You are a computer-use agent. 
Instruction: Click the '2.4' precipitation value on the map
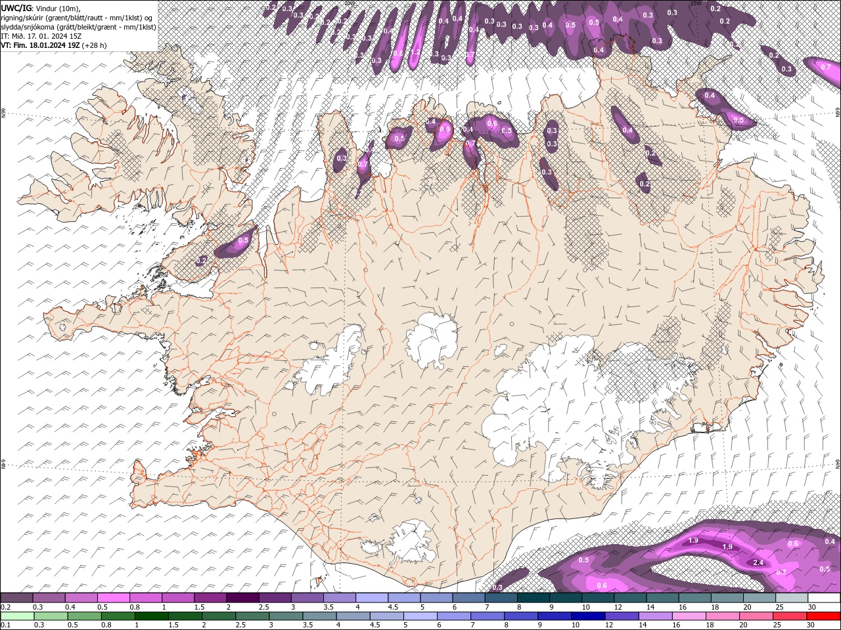point(758,563)
